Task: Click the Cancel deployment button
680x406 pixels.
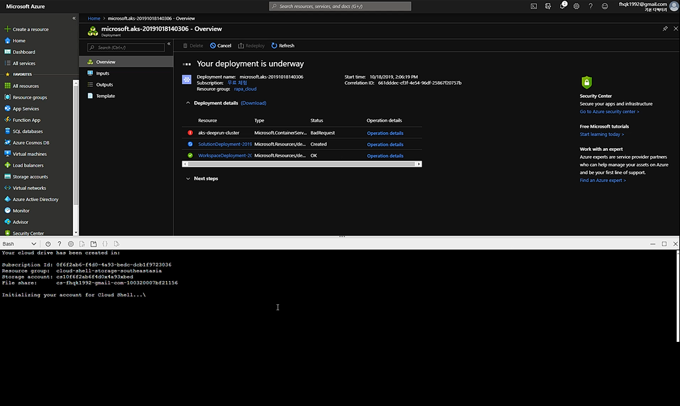Action: [x=221, y=46]
